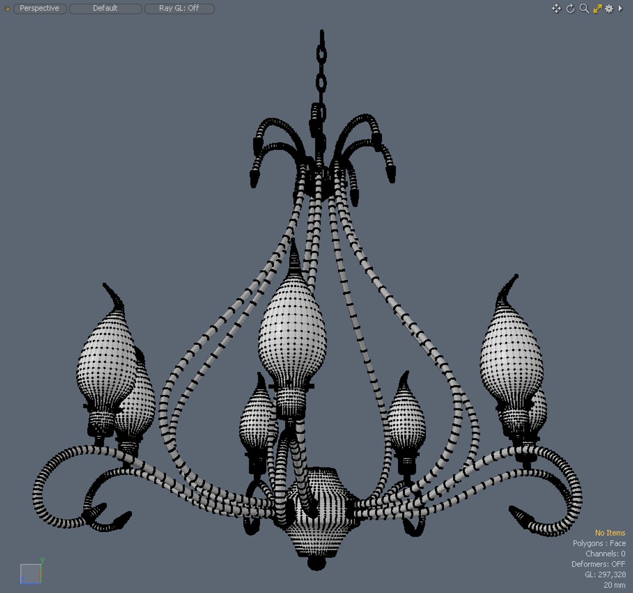Click the viewport rotate icon
Screen dimensions: 633x593
570,8
